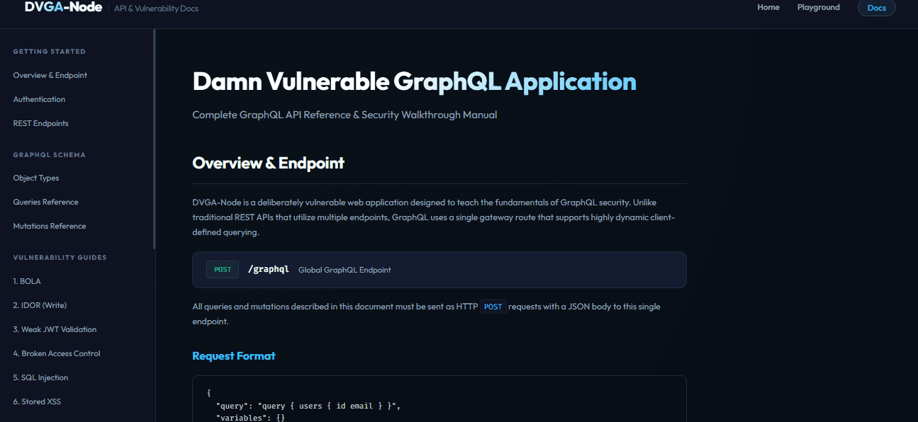Screen dimensions: 918x422
Task: Click the Overview & Endpoint main heading
Action: [x=268, y=163]
